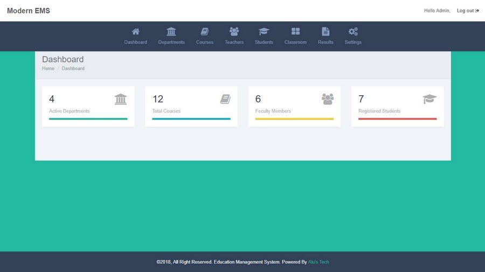Select the Total Courses stat card
The image size is (485, 272).
pos(191,106)
